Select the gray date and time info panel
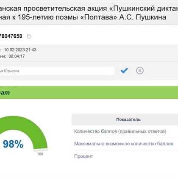This screenshot has height=178, width=178. (x=89, y=53)
